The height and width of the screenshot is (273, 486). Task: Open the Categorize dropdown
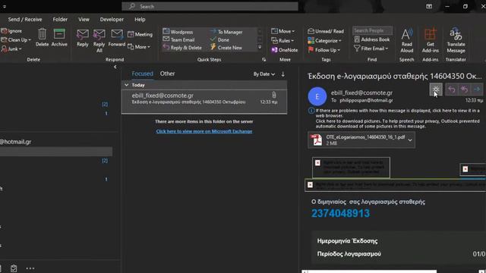324,40
